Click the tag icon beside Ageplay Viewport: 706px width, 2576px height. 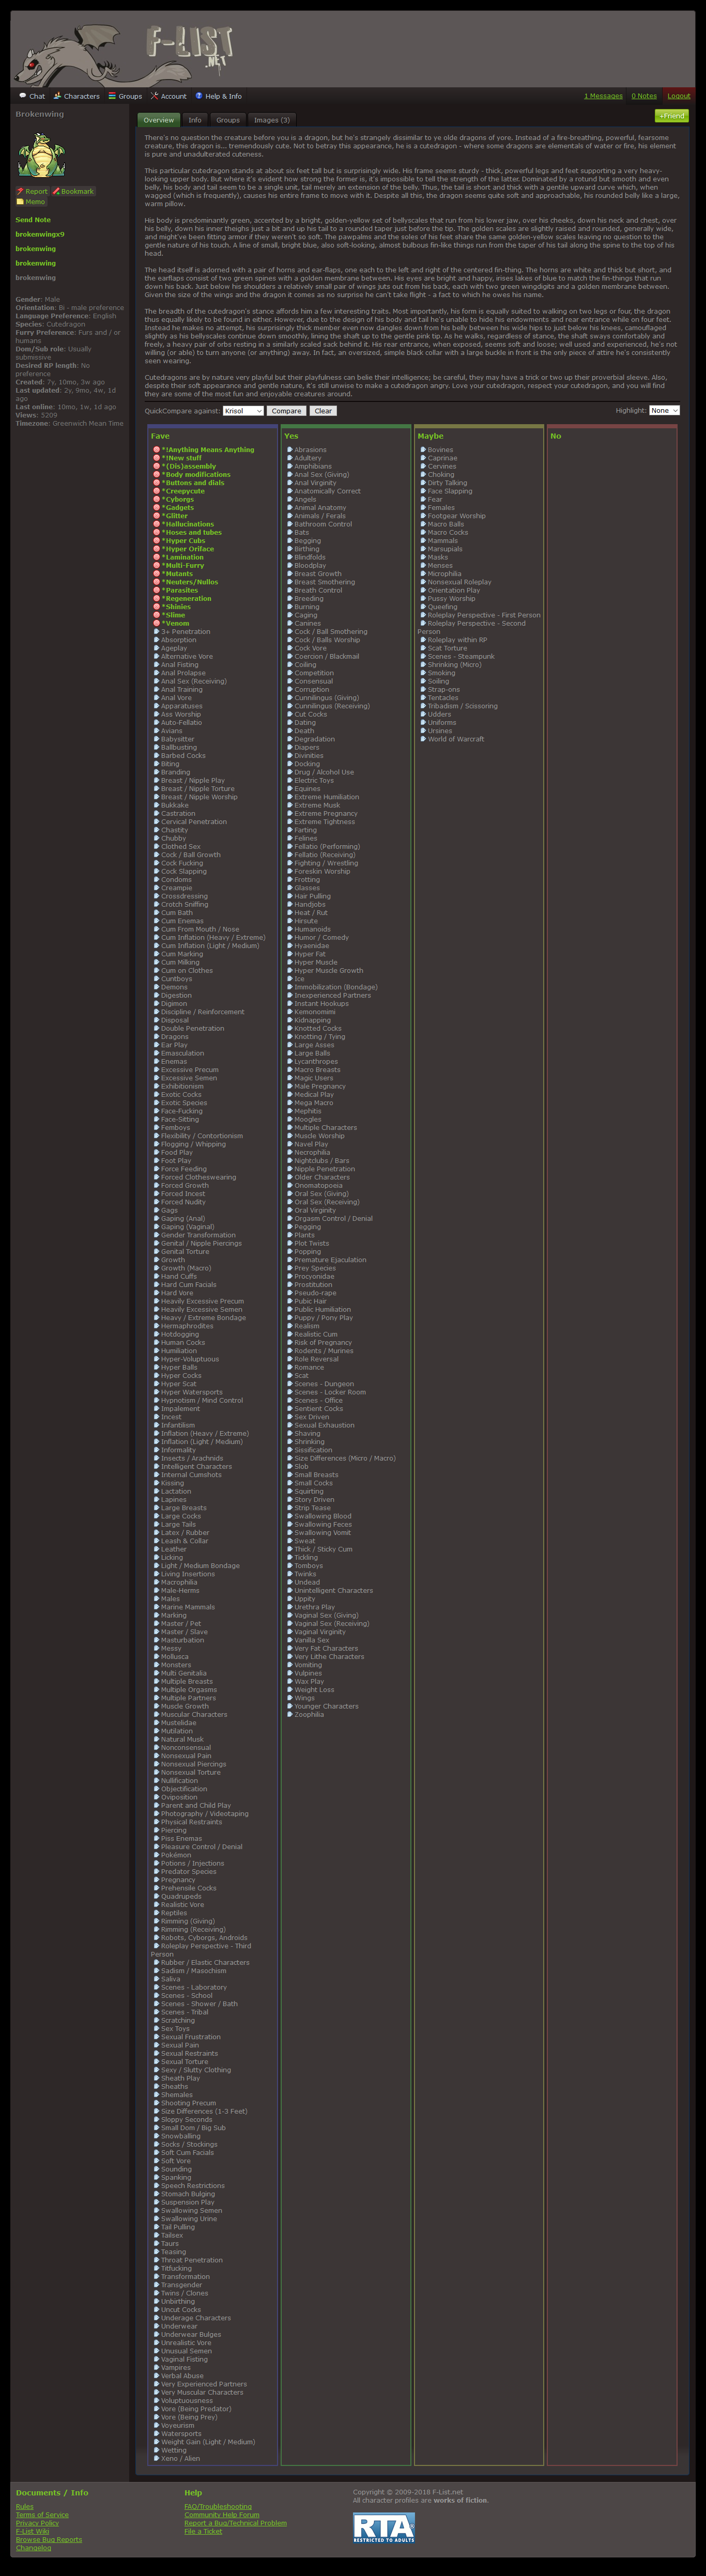pyautogui.click(x=157, y=648)
